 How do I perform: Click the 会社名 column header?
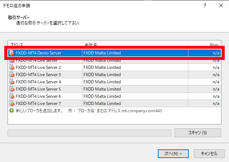135,44
